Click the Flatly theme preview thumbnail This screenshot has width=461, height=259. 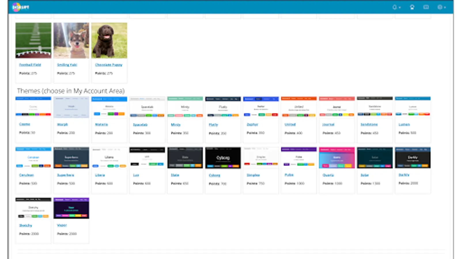tap(223, 107)
